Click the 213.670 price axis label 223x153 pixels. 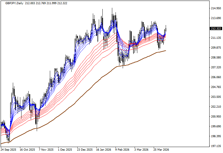click(216, 18)
